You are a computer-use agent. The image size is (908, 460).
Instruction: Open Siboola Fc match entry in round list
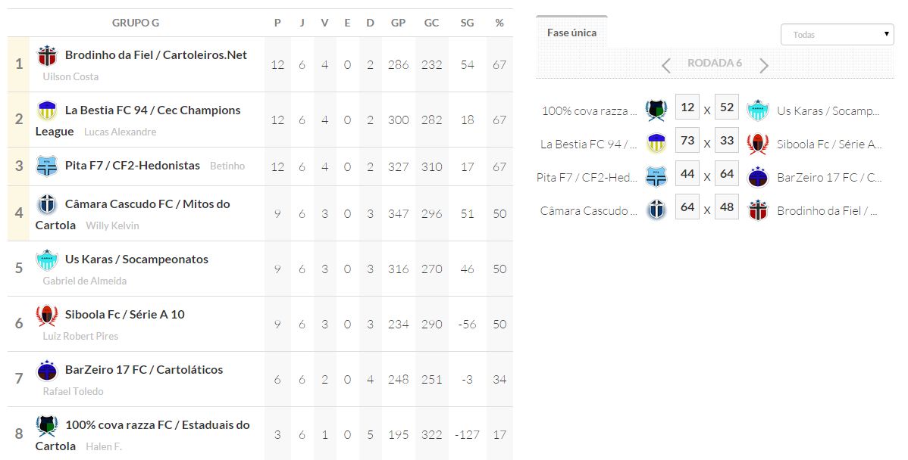point(829,145)
